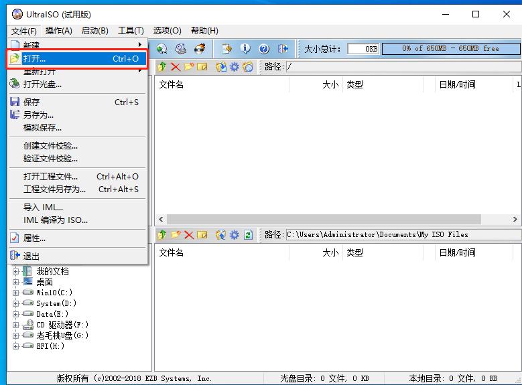Image resolution: width=522 pixels, height=385 pixels.
Task: Click the 650MB capacity progress bar
Action: coord(451,49)
